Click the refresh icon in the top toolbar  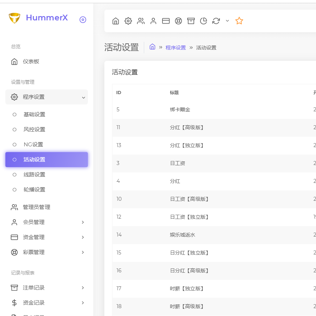(216, 21)
